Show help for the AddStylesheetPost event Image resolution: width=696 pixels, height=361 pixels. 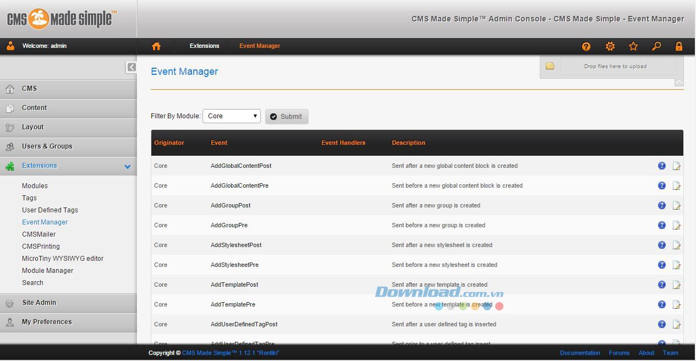click(662, 245)
